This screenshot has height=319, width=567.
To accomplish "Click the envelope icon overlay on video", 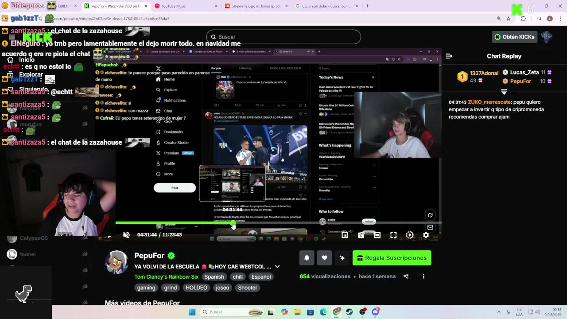I will [x=430, y=227].
